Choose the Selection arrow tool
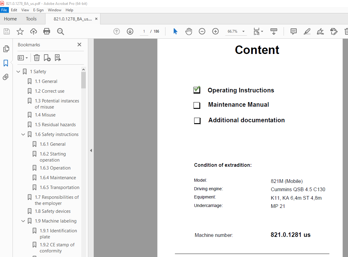Image resolution: width=348 pixels, height=257 pixels. [175, 31]
